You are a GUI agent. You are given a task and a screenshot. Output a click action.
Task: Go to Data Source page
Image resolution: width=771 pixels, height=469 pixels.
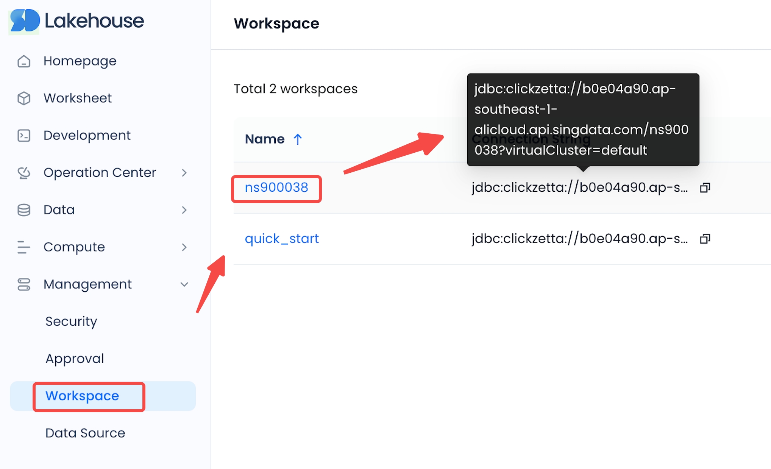point(85,433)
